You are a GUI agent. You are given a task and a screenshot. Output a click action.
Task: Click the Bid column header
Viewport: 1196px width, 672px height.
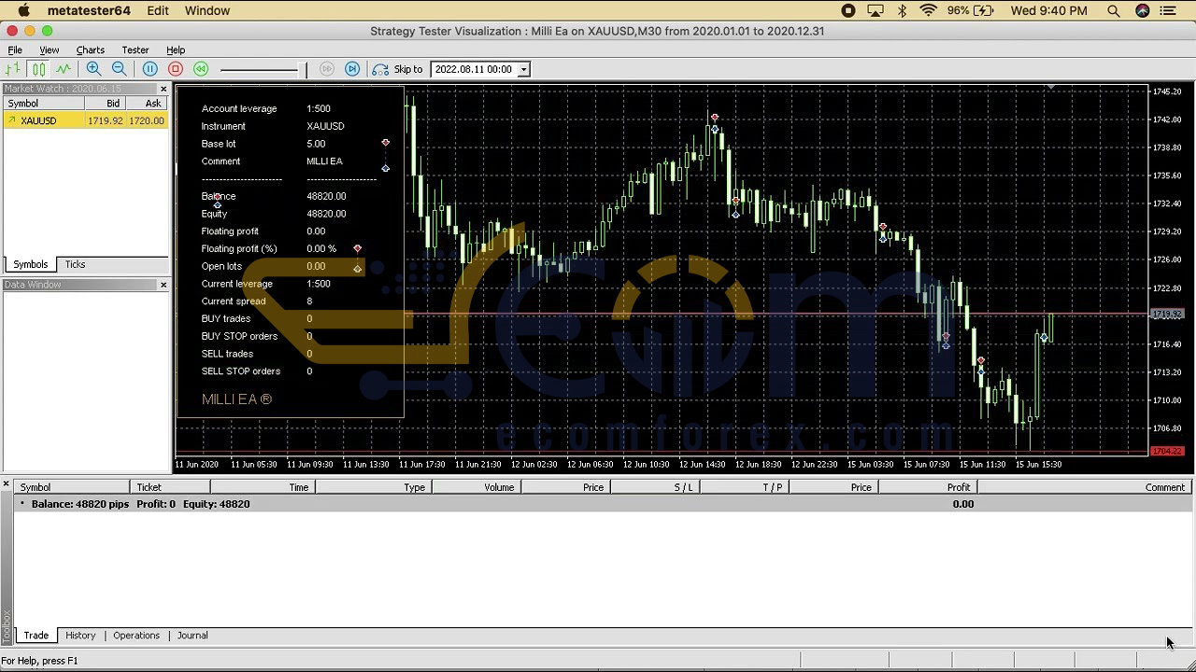[x=105, y=104]
